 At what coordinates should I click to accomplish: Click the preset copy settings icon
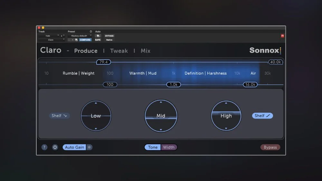(76, 40)
